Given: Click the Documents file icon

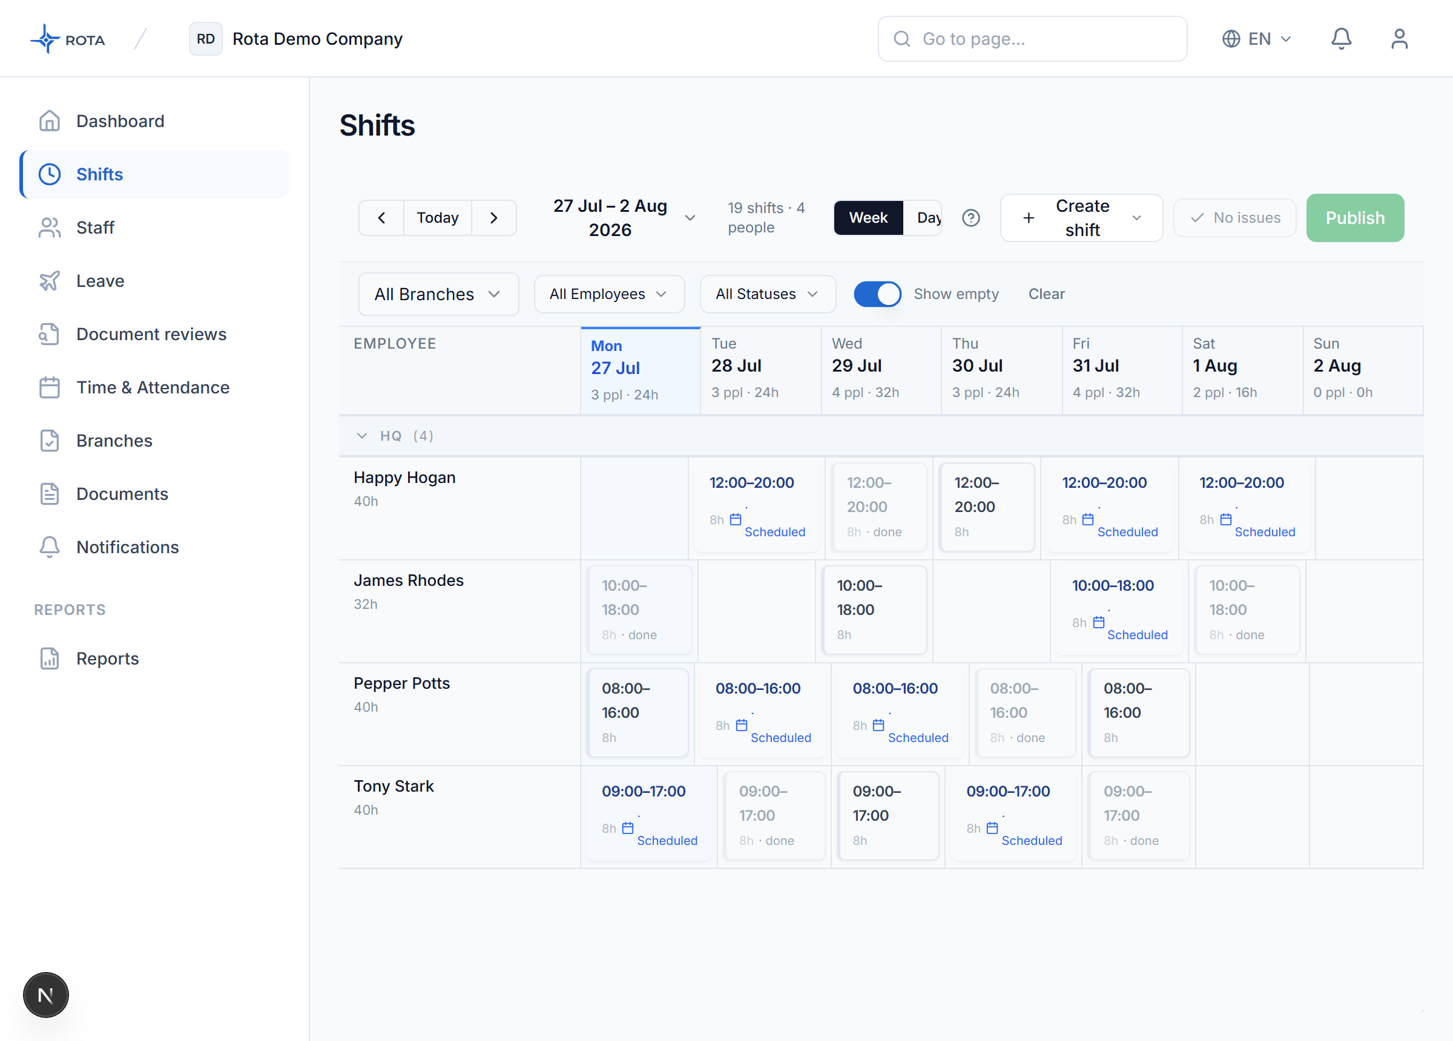Looking at the screenshot, I should (49, 494).
